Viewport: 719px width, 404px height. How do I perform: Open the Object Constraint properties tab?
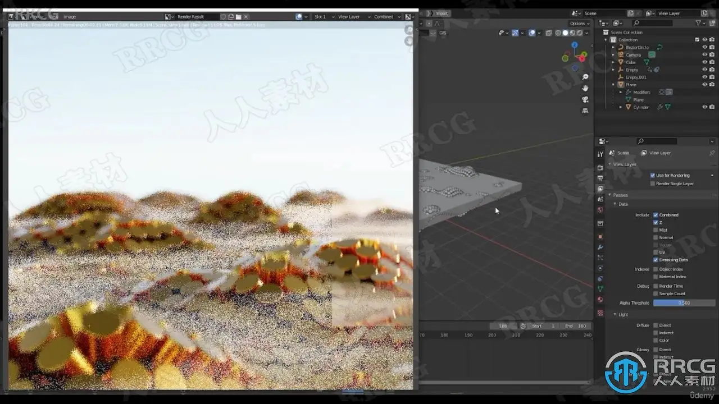click(x=600, y=278)
